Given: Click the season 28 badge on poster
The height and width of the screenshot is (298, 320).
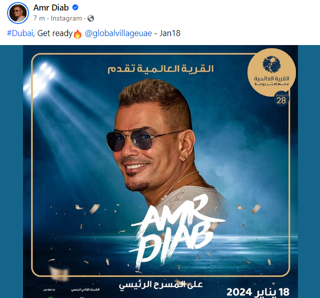Looking at the screenshot, I should point(281,99).
